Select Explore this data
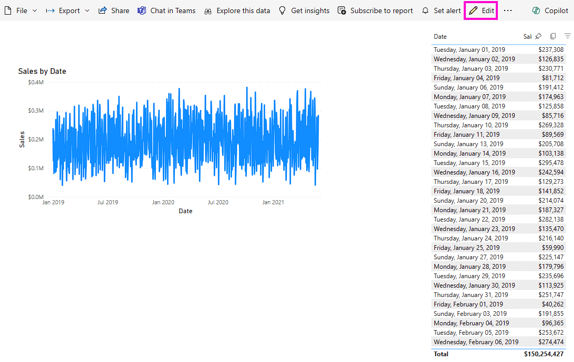Viewport: 574px width, 362px height. coord(237,10)
